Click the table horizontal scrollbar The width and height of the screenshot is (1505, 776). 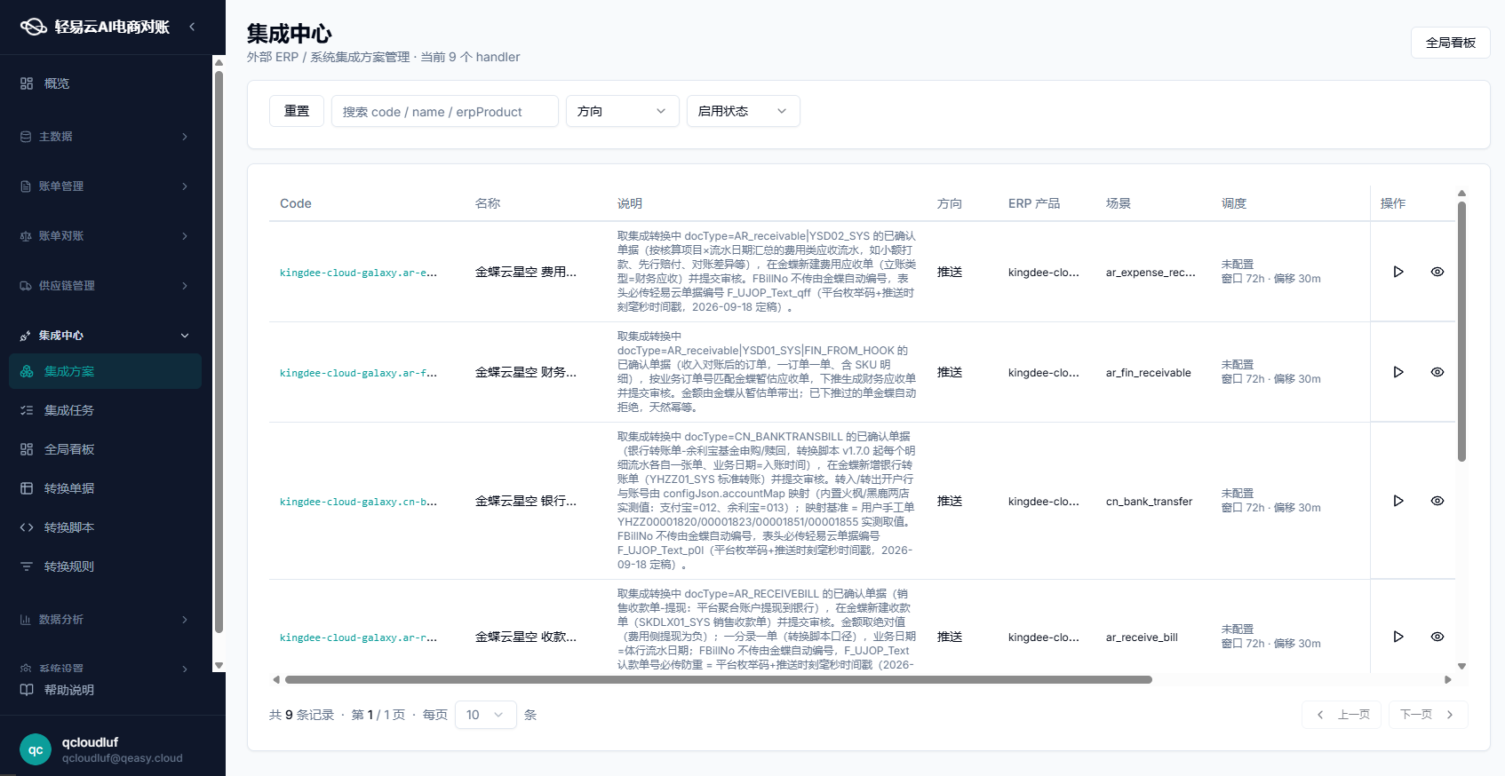[718, 680]
